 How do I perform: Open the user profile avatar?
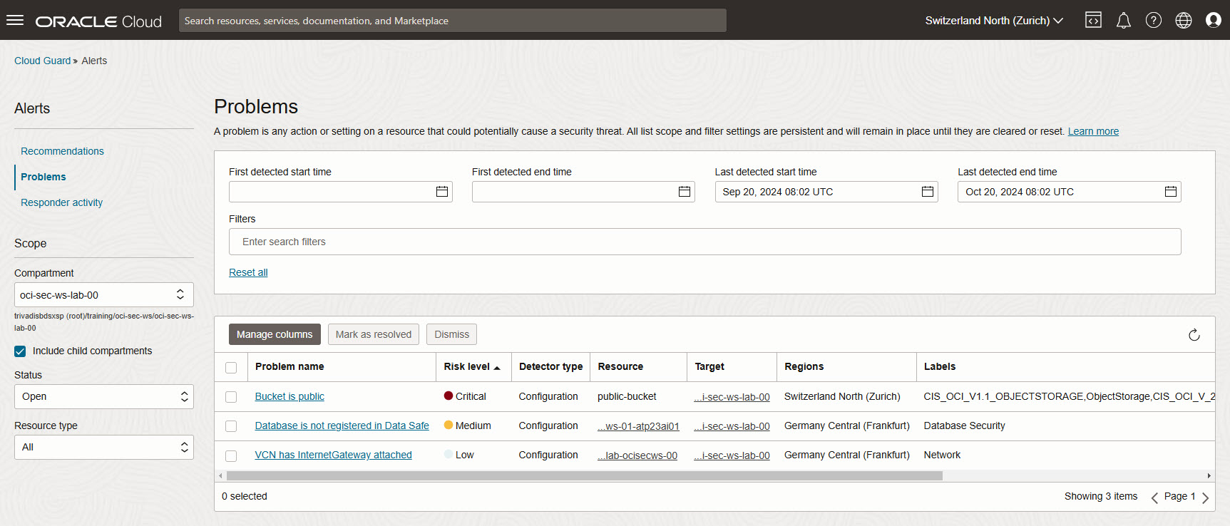tap(1214, 20)
